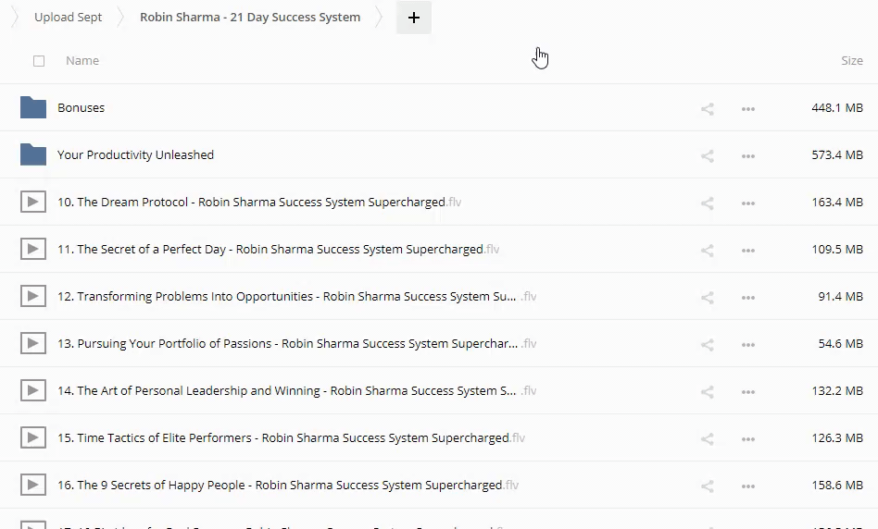The width and height of the screenshot is (878, 529).
Task: Open more options for Bonuses folder
Action: tap(748, 108)
